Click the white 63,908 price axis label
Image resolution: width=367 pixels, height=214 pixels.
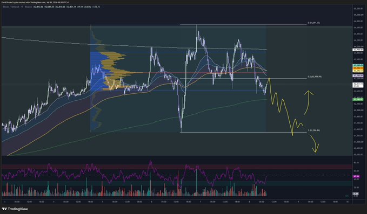358,50
